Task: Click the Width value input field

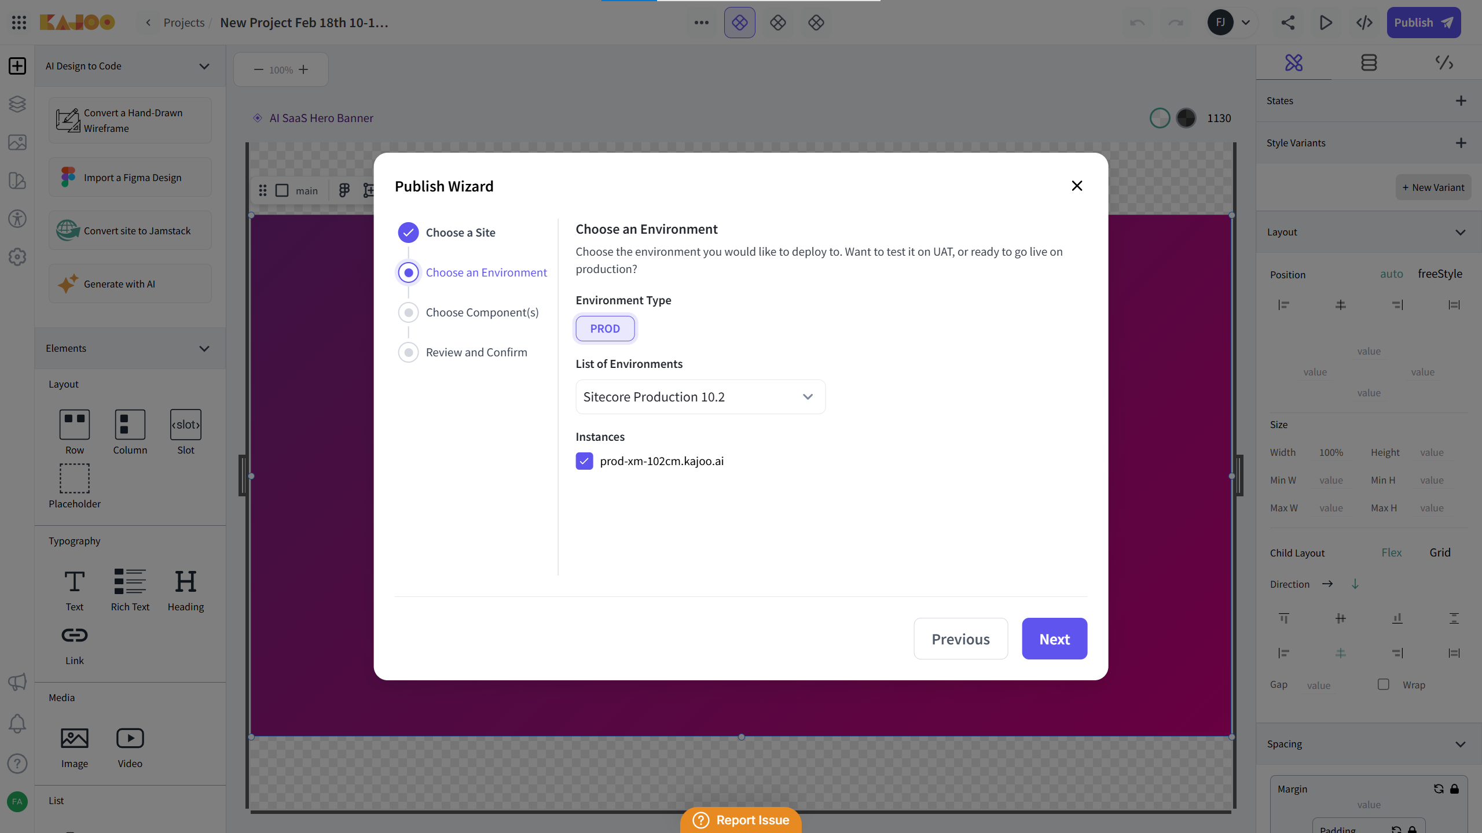Action: [1331, 452]
